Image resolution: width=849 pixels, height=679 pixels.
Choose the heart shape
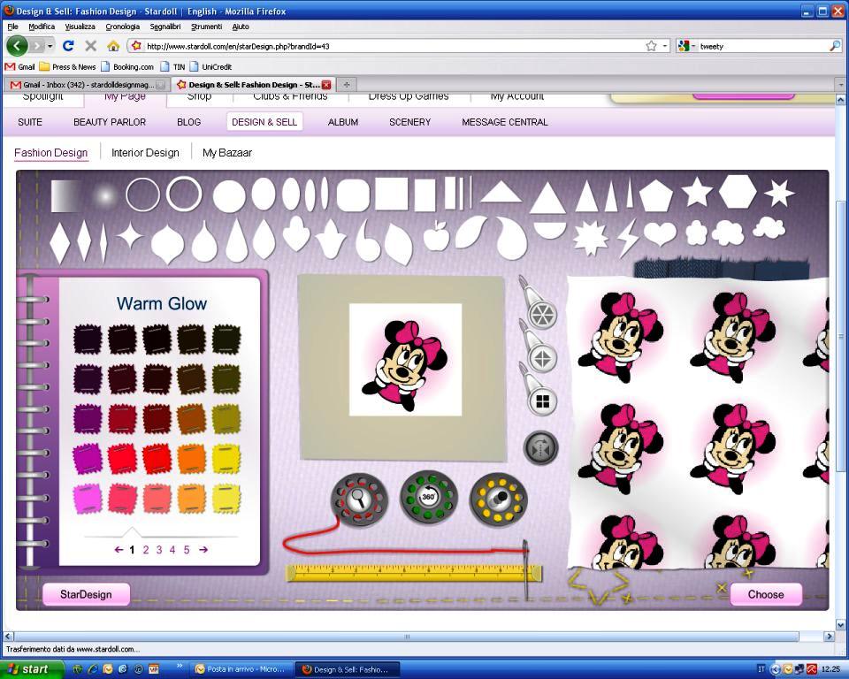tap(660, 233)
